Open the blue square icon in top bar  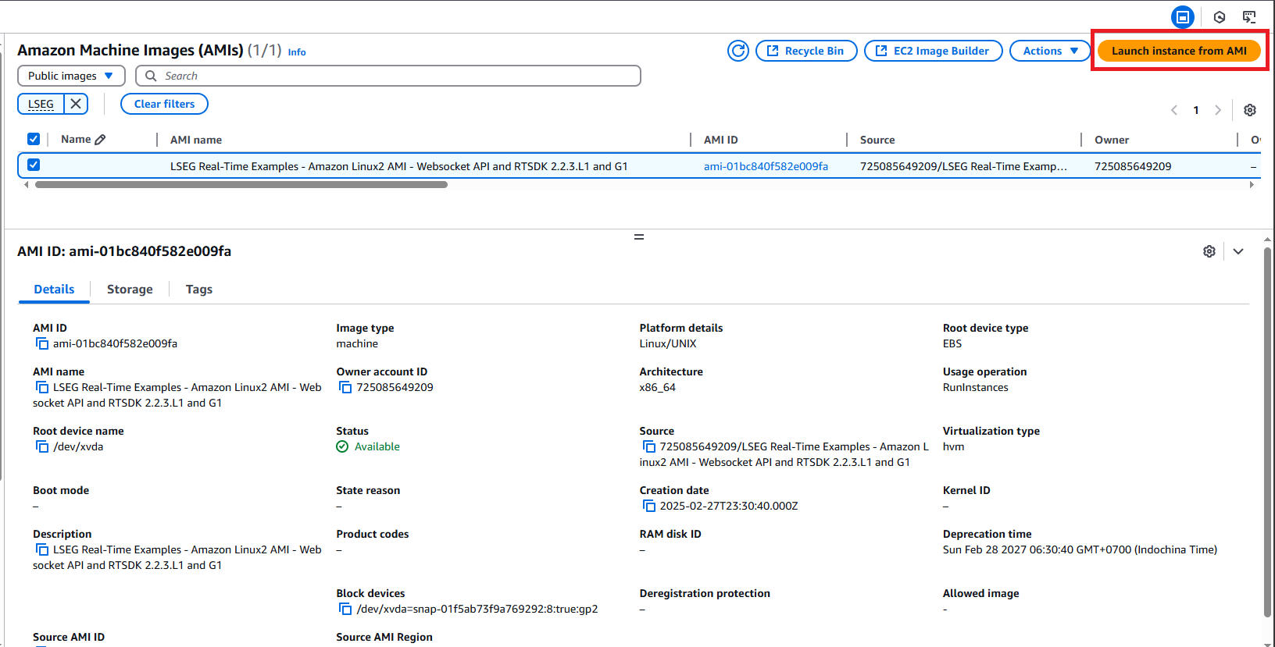[x=1182, y=16]
